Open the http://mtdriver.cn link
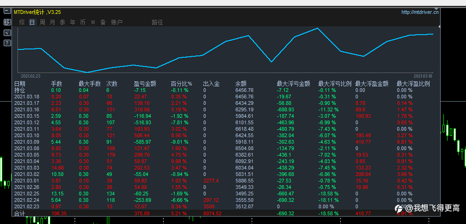This screenshot has width=466, height=224. click(x=420, y=12)
